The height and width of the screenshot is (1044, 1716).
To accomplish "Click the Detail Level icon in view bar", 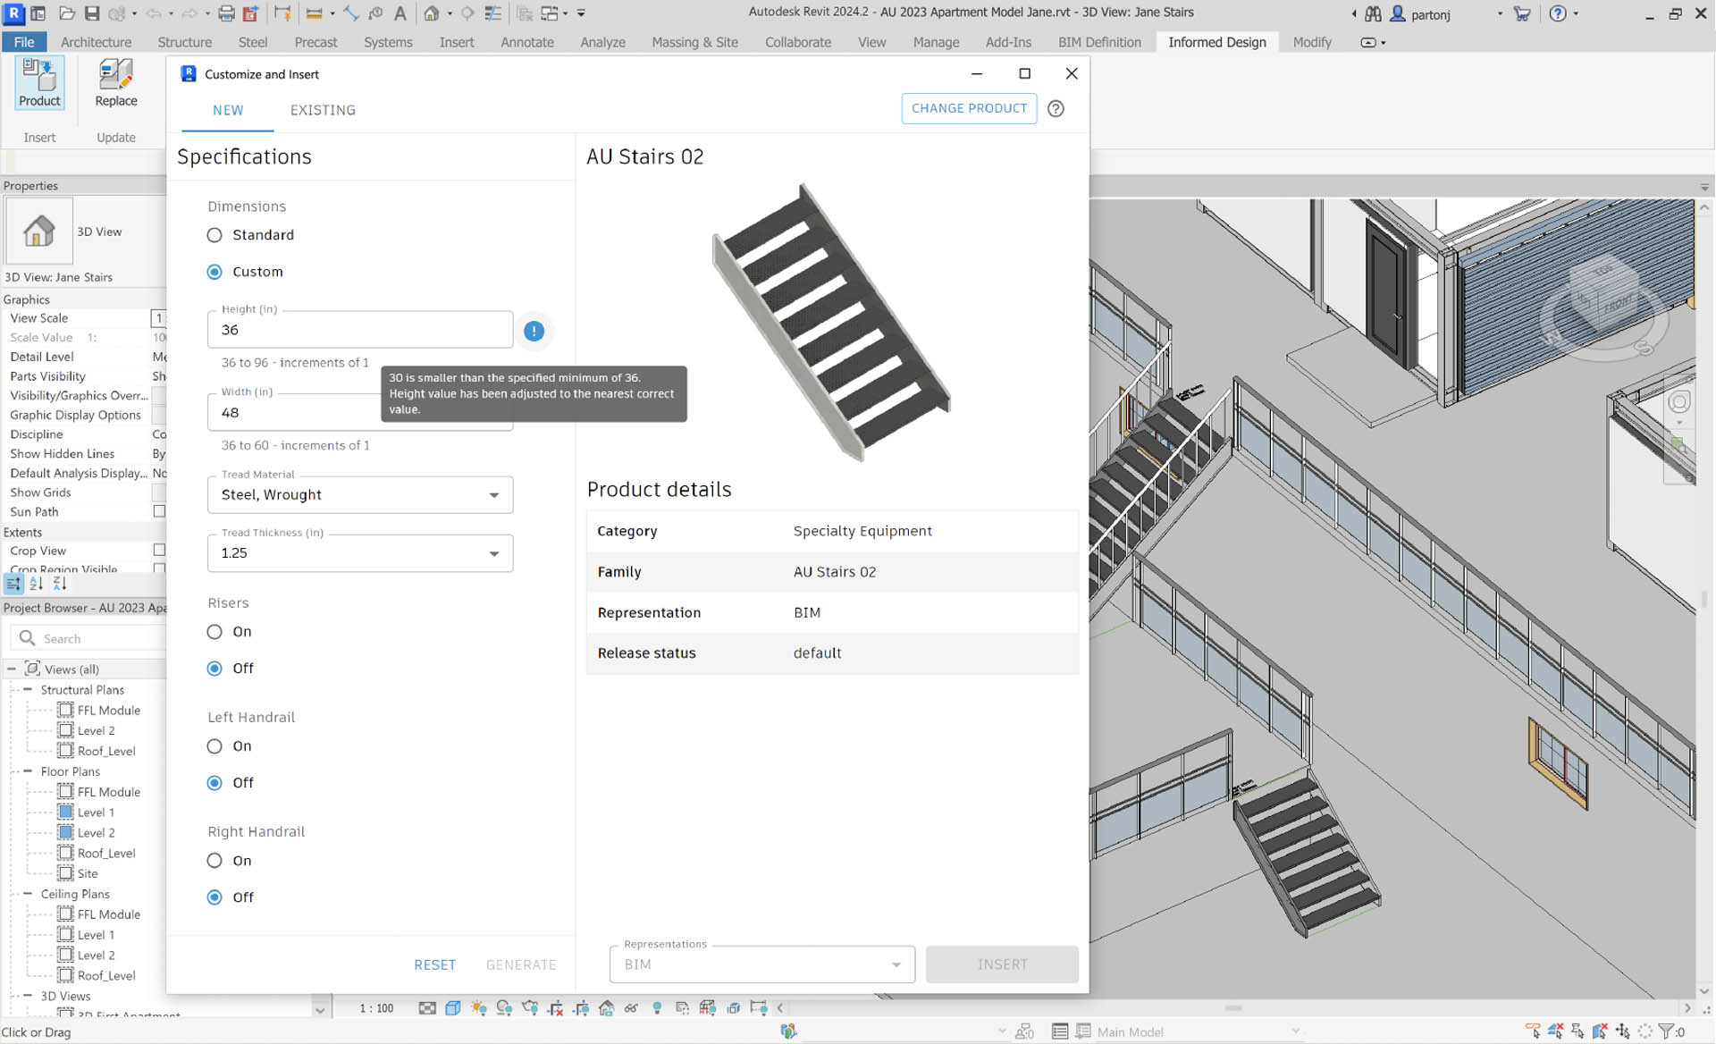I will tap(427, 1008).
